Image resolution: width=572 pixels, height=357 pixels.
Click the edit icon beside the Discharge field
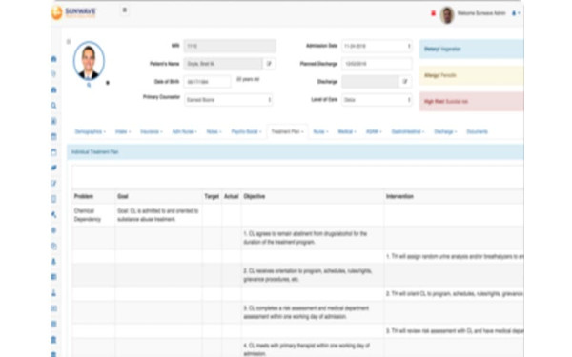coord(405,82)
